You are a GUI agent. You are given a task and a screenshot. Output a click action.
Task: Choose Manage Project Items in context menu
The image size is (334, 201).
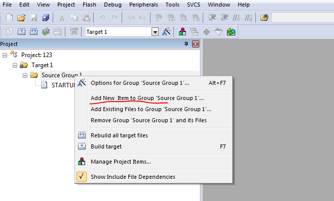(154, 162)
